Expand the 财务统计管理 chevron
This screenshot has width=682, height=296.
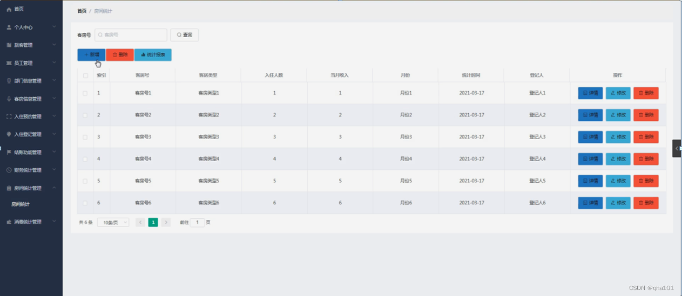point(54,170)
